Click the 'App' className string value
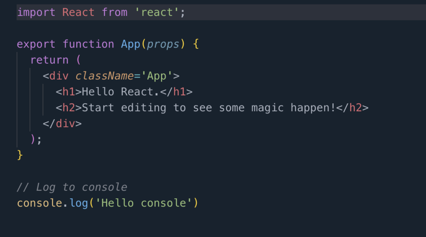The height and width of the screenshot is (237, 426). 157,76
